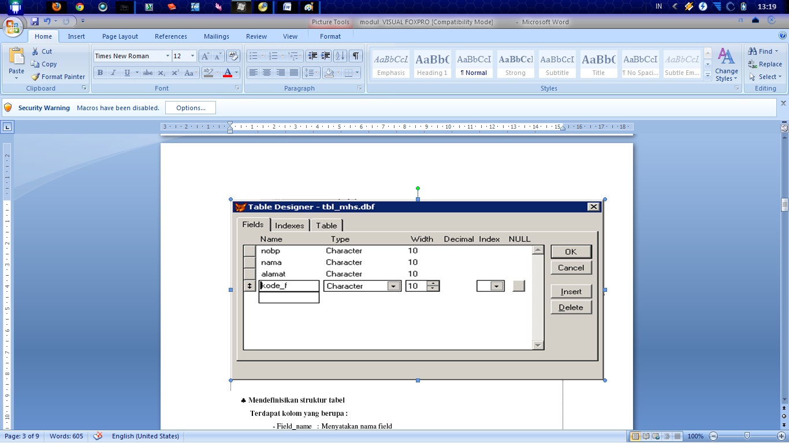This screenshot has width=789, height=443.
Task: Apply the Title style from the gallery
Action: click(x=599, y=63)
